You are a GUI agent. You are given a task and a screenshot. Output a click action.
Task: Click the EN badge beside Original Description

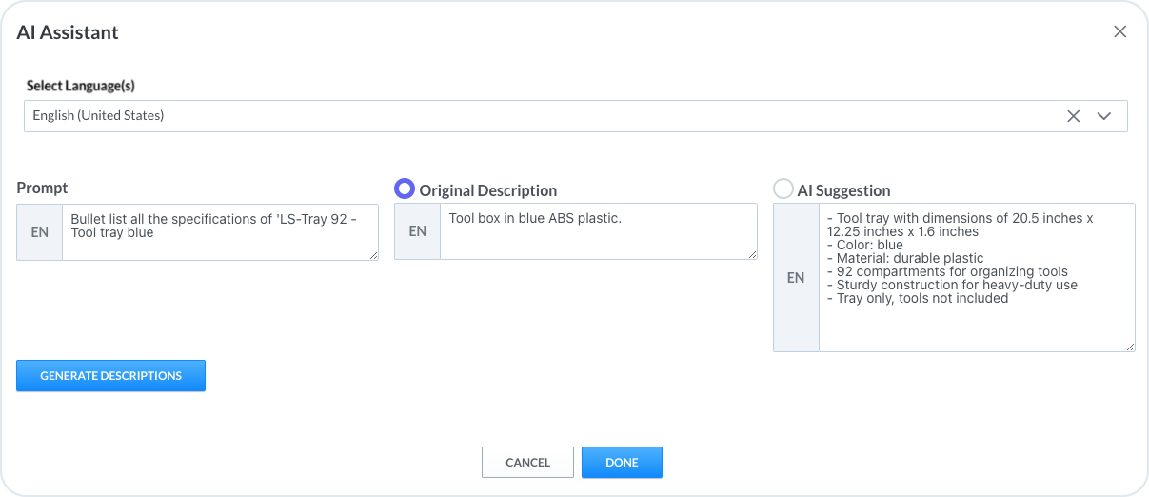pos(417,231)
